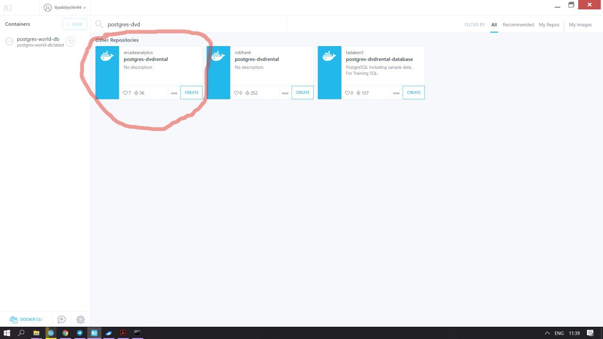Open the arcadeanalytics postgres-dvdrental title

coord(146,59)
